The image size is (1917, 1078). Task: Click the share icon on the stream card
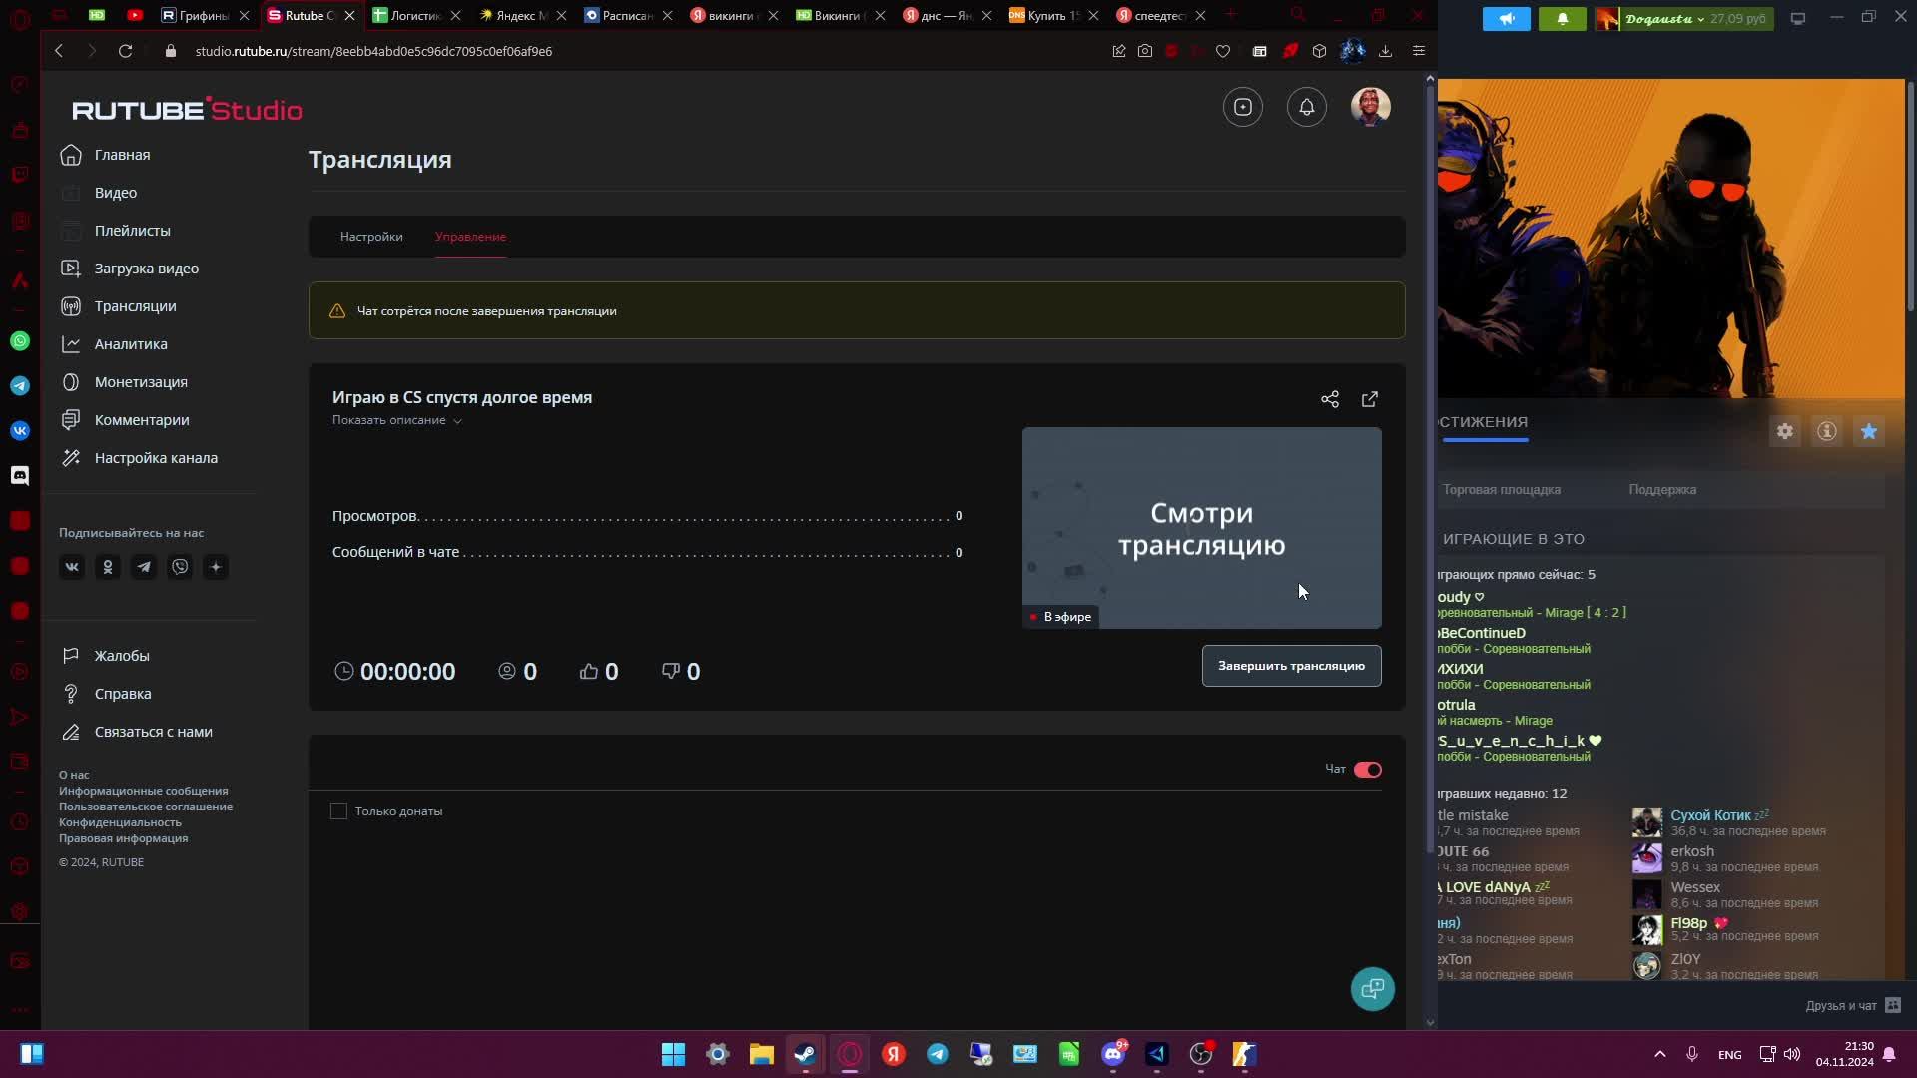tap(1329, 399)
